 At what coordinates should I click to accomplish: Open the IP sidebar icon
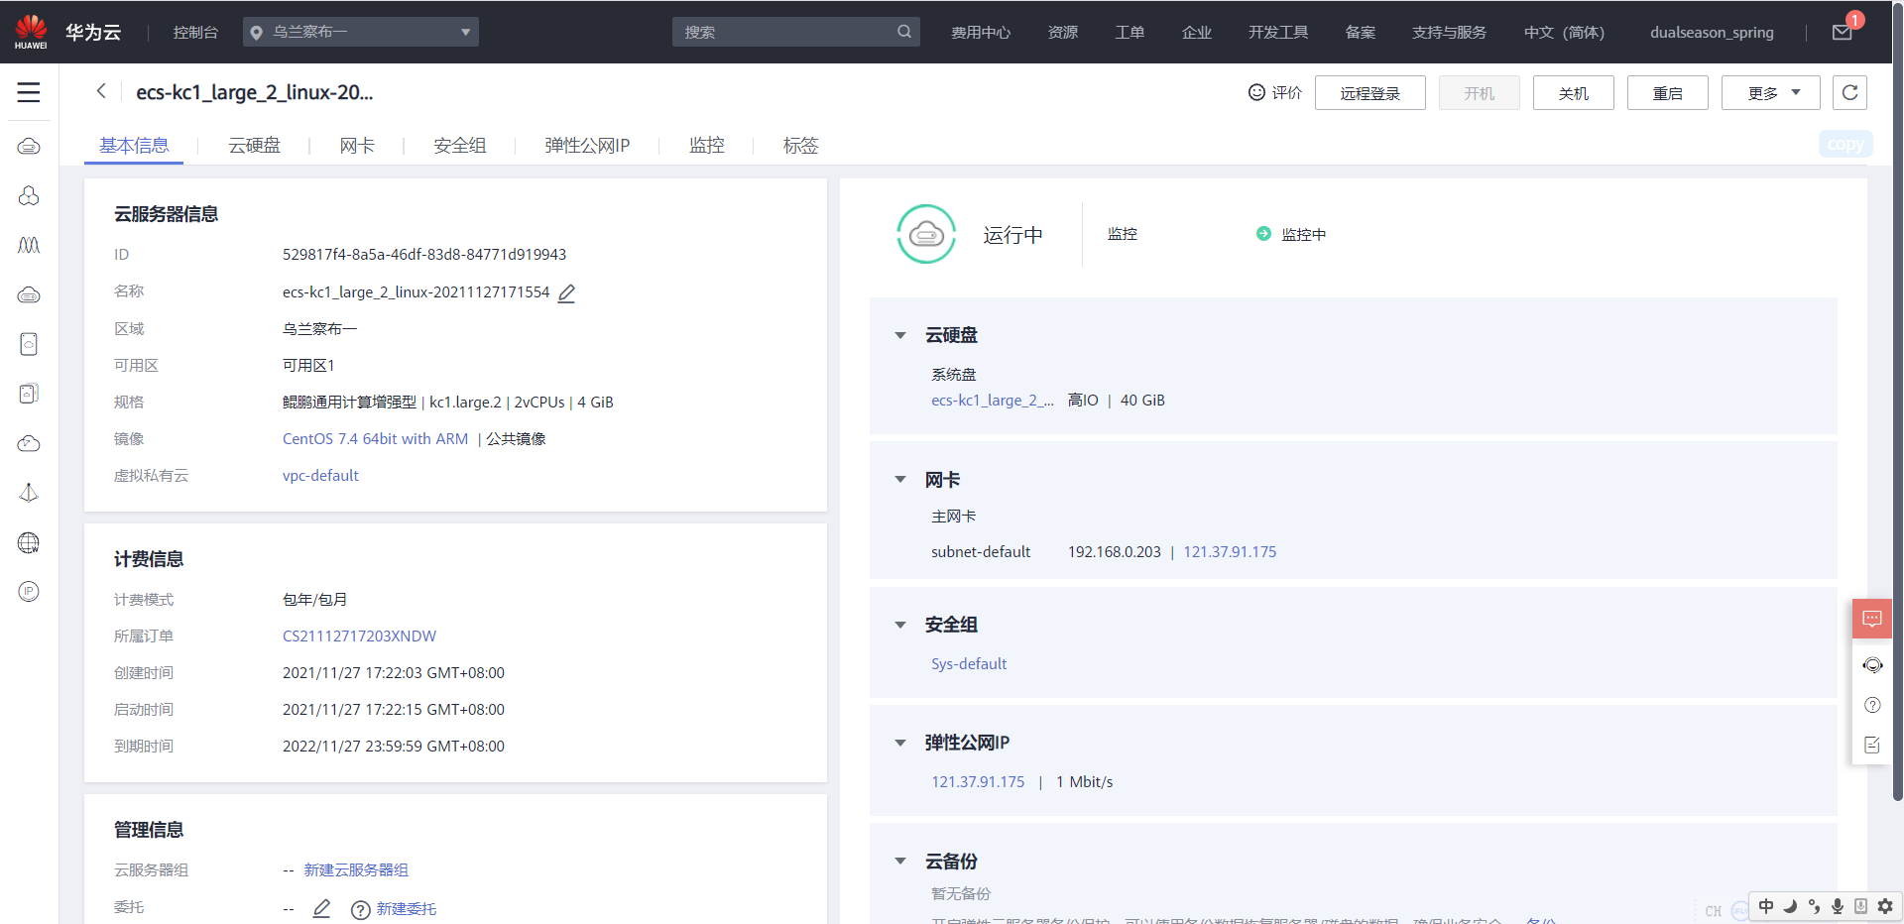click(x=29, y=592)
